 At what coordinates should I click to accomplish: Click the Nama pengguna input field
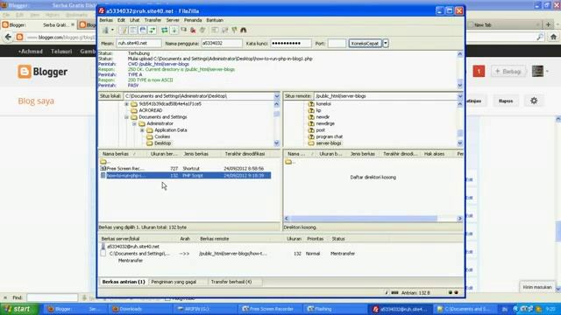222,43
